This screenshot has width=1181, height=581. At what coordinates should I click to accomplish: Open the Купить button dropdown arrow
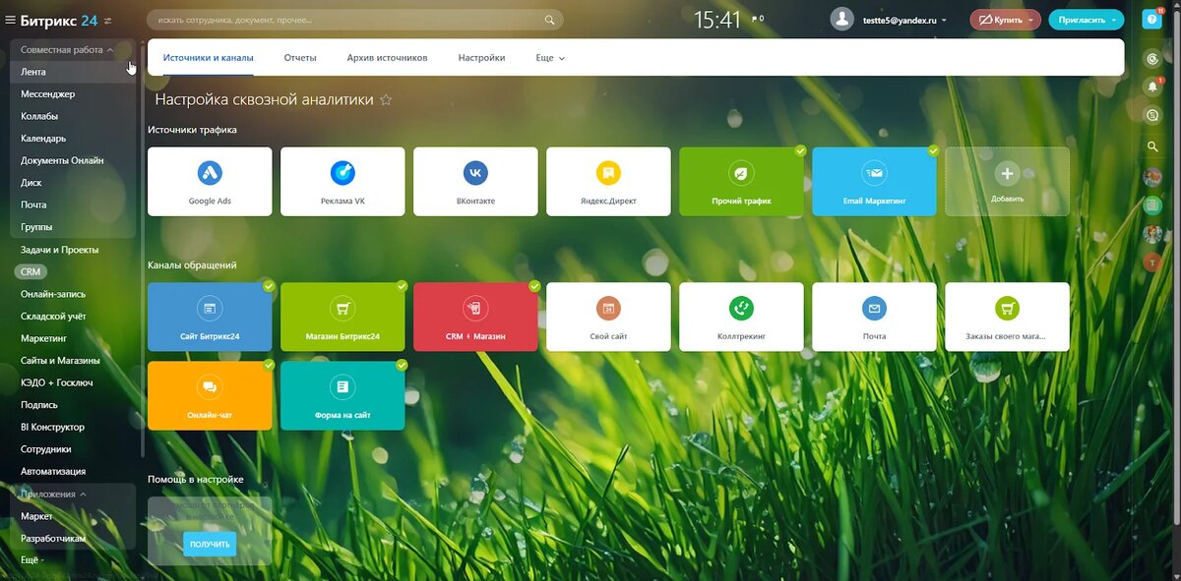pos(1030,20)
